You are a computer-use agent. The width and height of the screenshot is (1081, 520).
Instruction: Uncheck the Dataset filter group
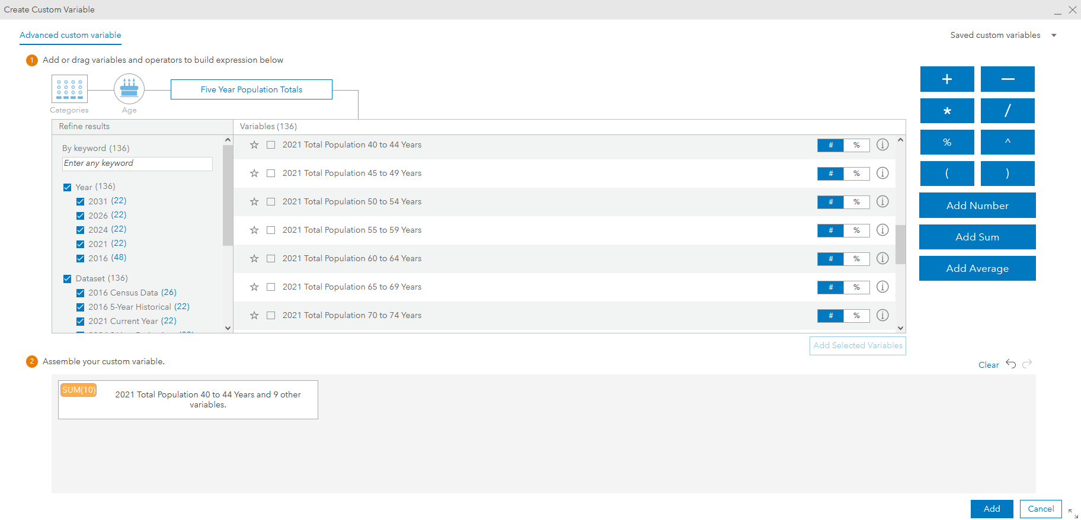pos(67,278)
